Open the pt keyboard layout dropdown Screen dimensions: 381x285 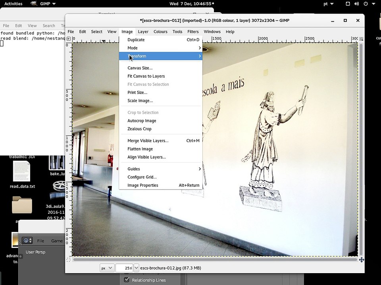click(x=329, y=4)
